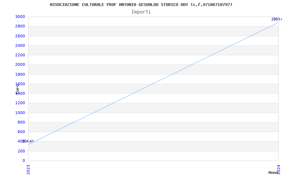
Task: Click the y-axis label 3000
Action: 20,17
